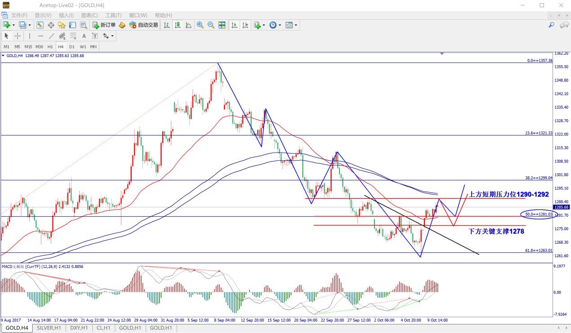Screen dimensions: 571x333
Task: Click the 新订单 (New Order) button
Action: [104, 25]
